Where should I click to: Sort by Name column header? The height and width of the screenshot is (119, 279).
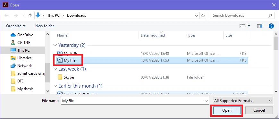tap(62, 35)
